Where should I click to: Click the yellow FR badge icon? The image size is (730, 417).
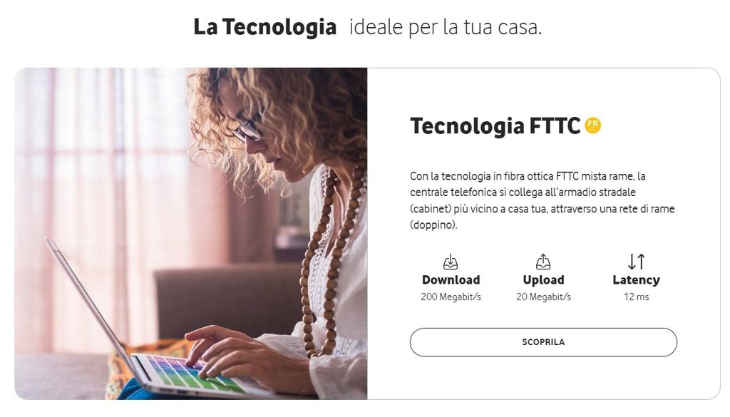(x=592, y=125)
